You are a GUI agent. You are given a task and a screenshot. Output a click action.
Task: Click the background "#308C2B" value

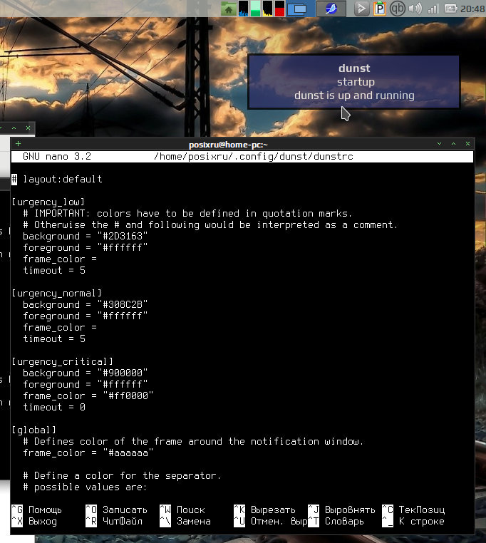pos(123,305)
